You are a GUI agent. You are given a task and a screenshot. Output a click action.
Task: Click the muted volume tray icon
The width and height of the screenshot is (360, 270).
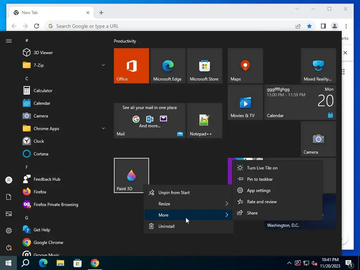pyautogui.click(x=314, y=263)
